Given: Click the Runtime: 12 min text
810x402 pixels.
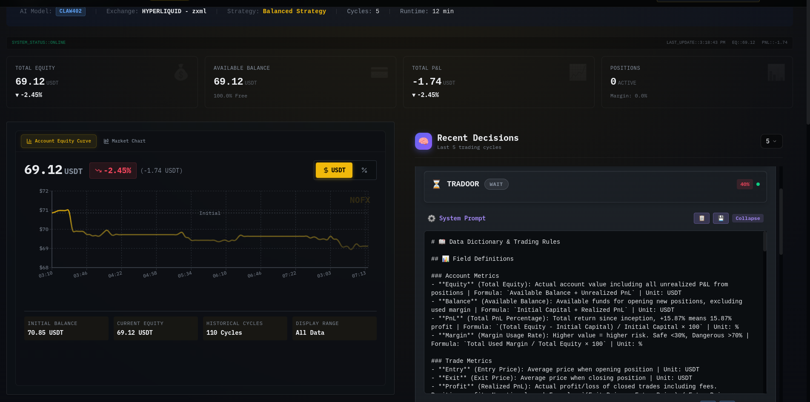Looking at the screenshot, I should [x=427, y=11].
